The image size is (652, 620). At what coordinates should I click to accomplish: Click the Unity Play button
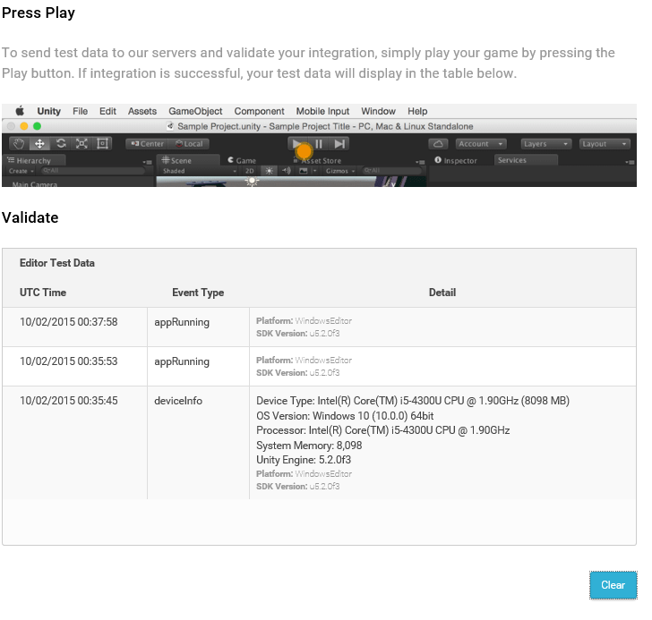pos(297,144)
